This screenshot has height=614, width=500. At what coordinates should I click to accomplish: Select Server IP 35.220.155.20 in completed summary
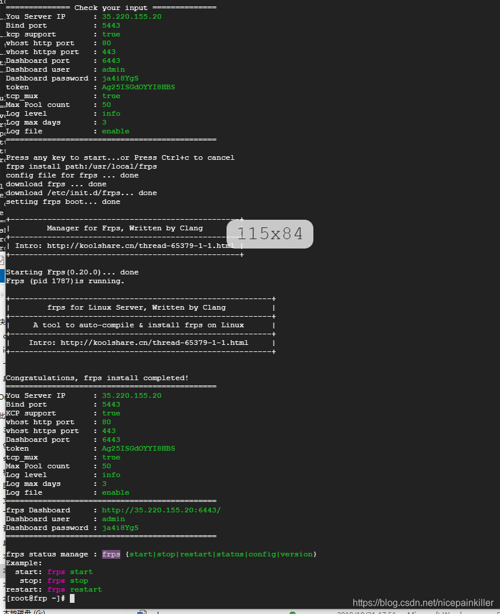point(131,395)
